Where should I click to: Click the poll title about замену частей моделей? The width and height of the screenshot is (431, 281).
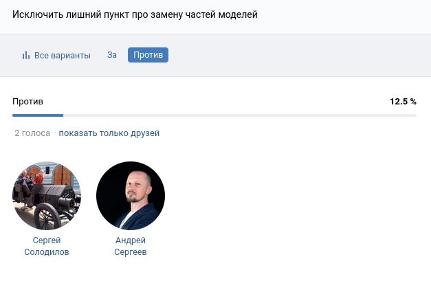(135, 14)
